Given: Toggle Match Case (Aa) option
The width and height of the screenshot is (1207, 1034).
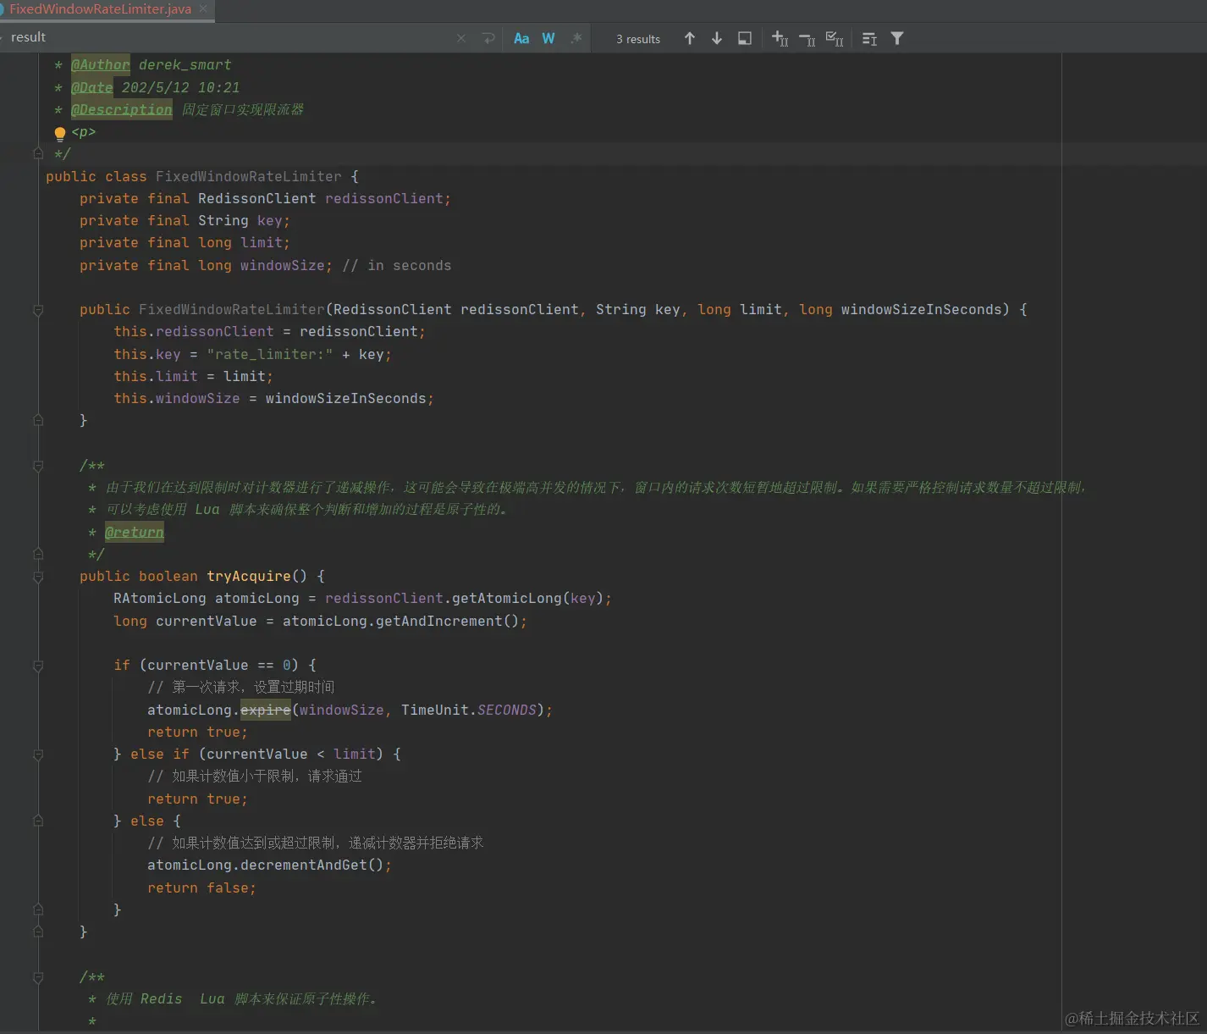Looking at the screenshot, I should pyautogui.click(x=521, y=38).
